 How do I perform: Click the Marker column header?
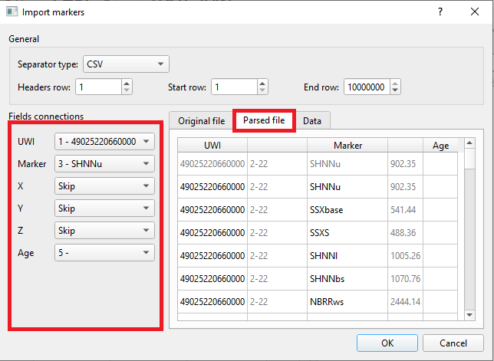pos(347,146)
